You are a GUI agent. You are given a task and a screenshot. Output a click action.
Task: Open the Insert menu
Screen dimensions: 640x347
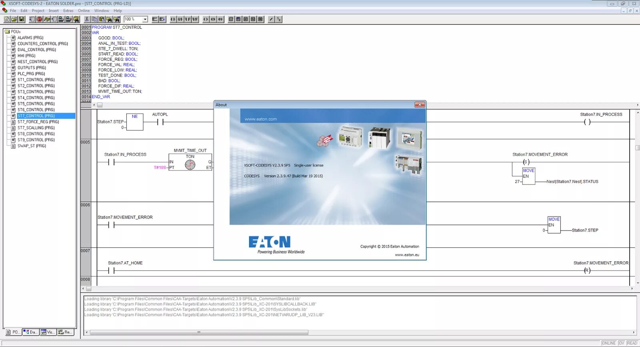pos(54,11)
